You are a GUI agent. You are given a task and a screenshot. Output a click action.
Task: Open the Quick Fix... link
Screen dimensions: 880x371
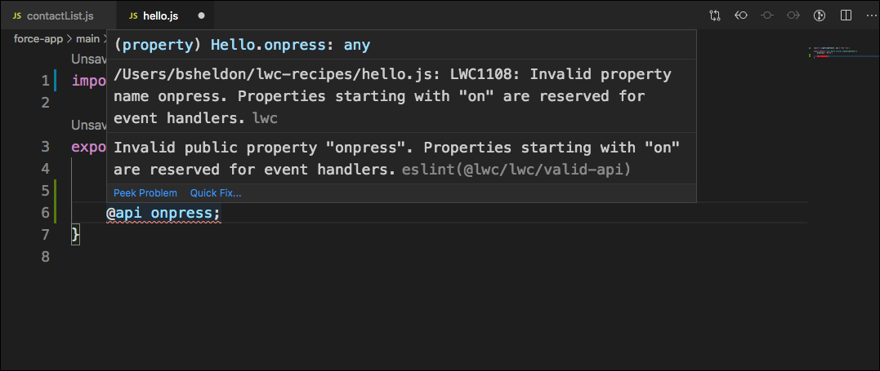(216, 193)
